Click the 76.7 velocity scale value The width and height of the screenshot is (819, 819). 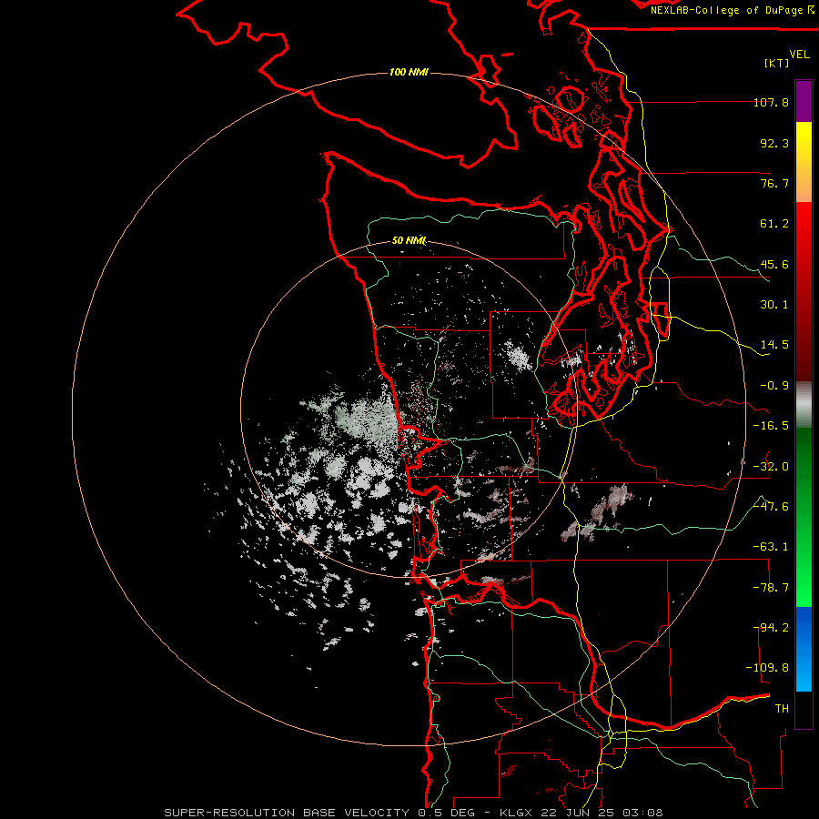[x=774, y=183]
